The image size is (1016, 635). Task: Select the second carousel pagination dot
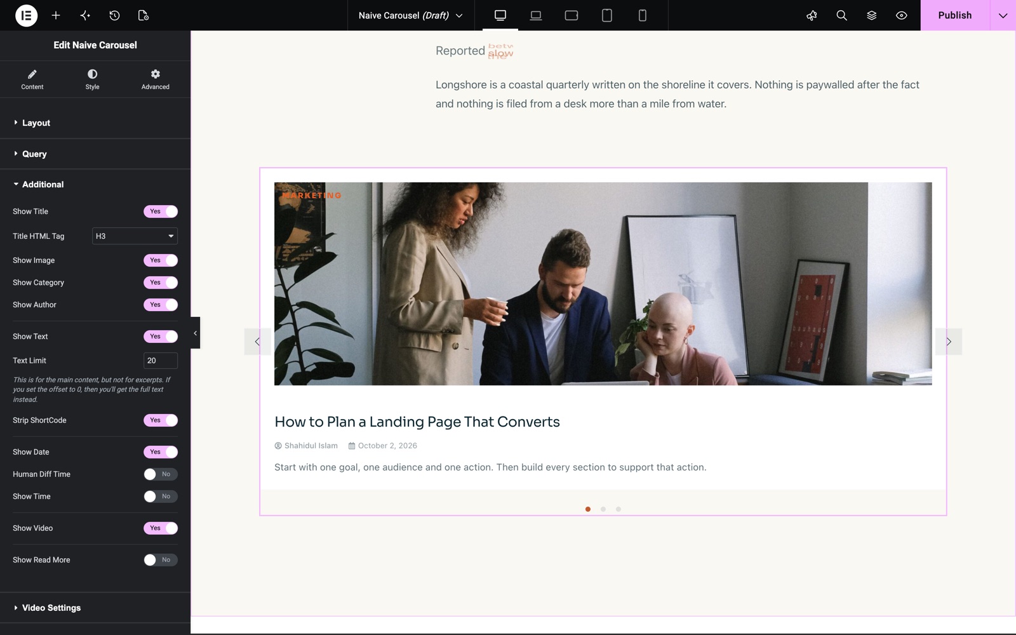pos(603,509)
